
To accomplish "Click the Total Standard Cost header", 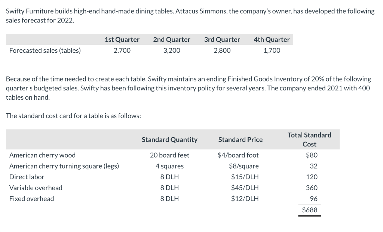I will [x=309, y=139].
